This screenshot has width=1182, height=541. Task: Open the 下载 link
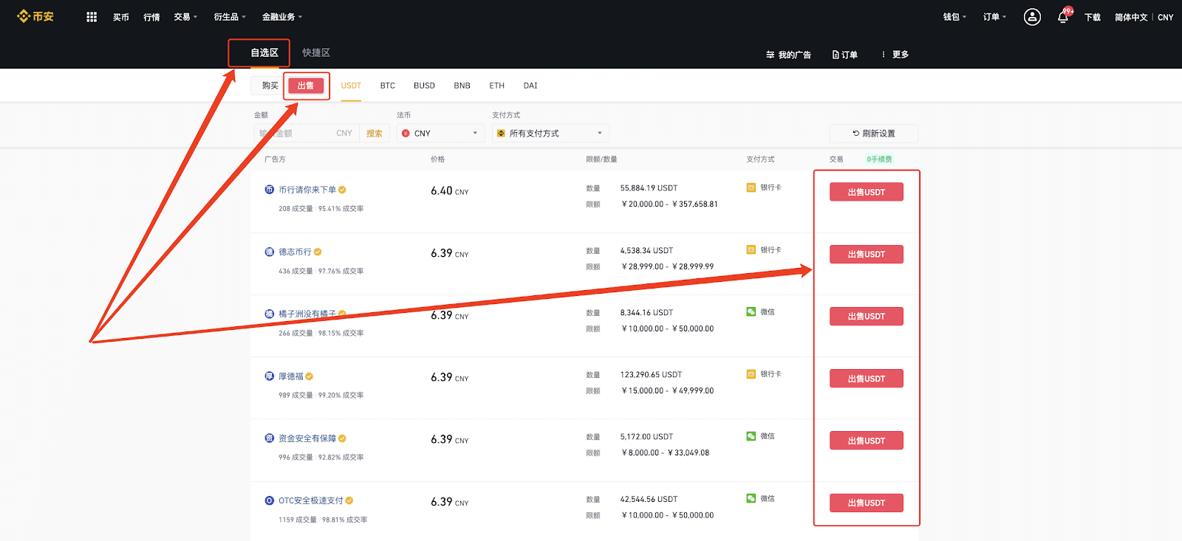point(1093,17)
